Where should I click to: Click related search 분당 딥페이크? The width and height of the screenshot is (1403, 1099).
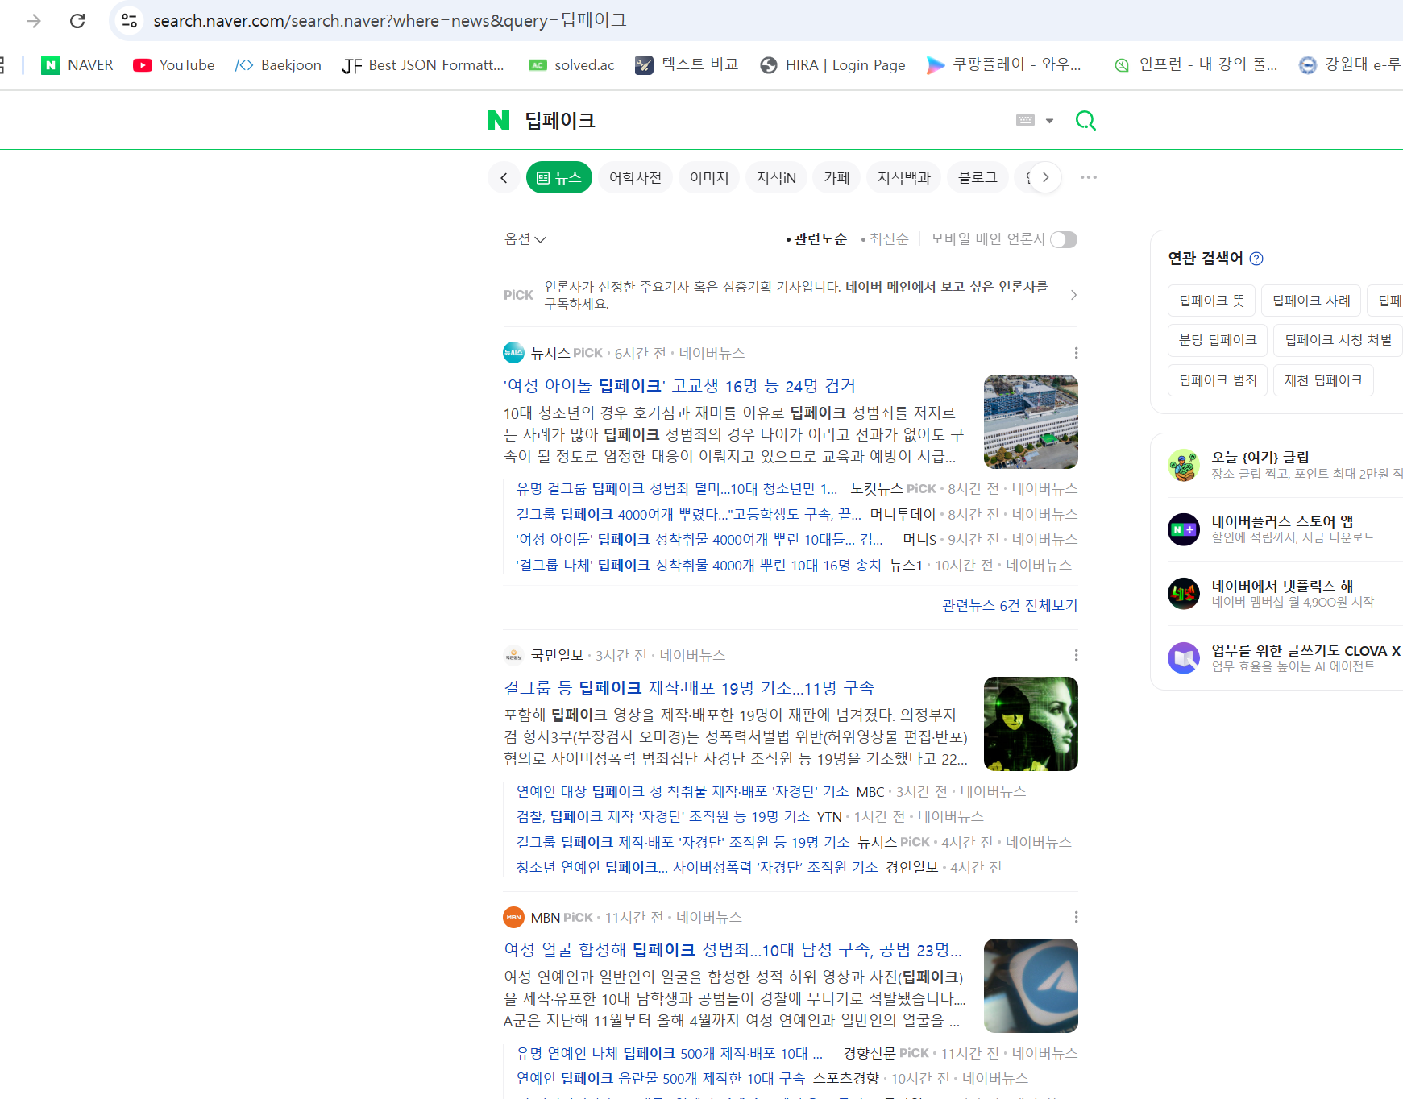[x=1218, y=340]
